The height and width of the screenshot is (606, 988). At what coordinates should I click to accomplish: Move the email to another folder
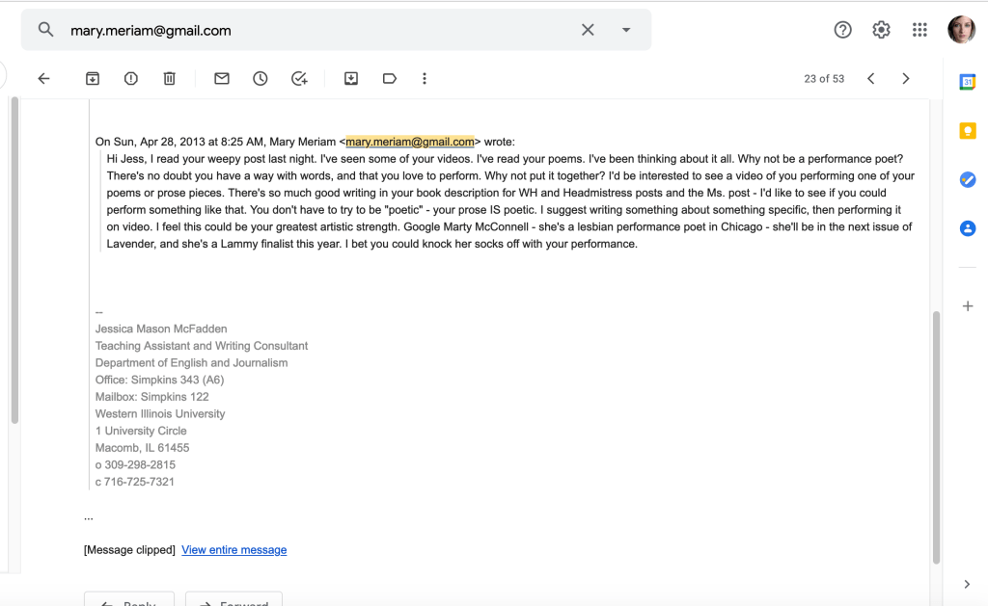click(x=351, y=79)
